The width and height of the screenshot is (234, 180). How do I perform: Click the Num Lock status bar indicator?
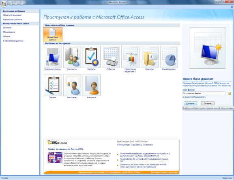[227, 178]
